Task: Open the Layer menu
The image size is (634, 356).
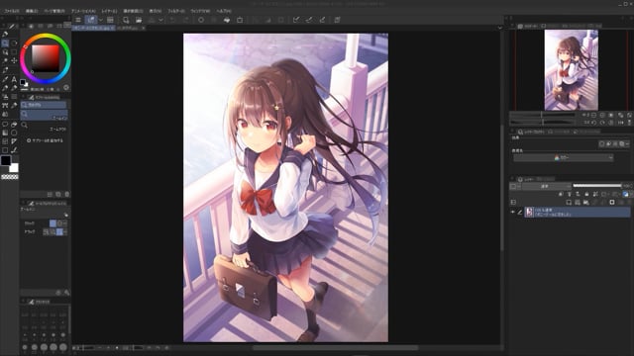Action: pyautogui.click(x=109, y=11)
